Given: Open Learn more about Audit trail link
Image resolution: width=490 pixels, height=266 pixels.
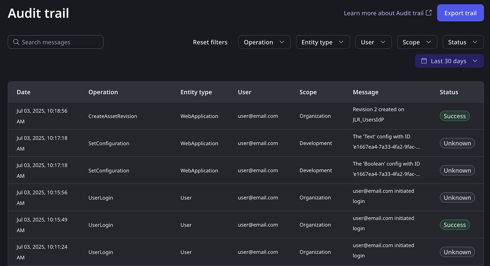Looking at the screenshot, I should (383, 13).
